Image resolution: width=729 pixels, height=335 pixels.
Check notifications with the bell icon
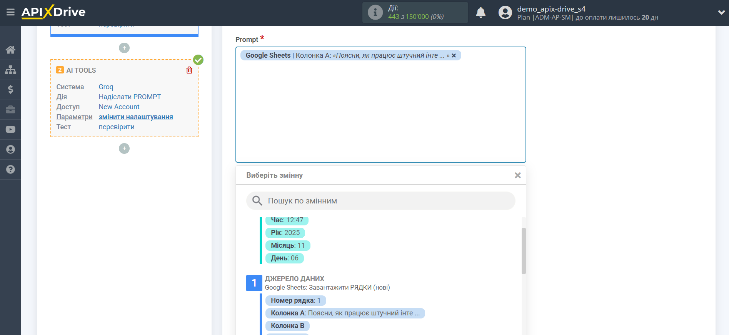[x=480, y=13]
